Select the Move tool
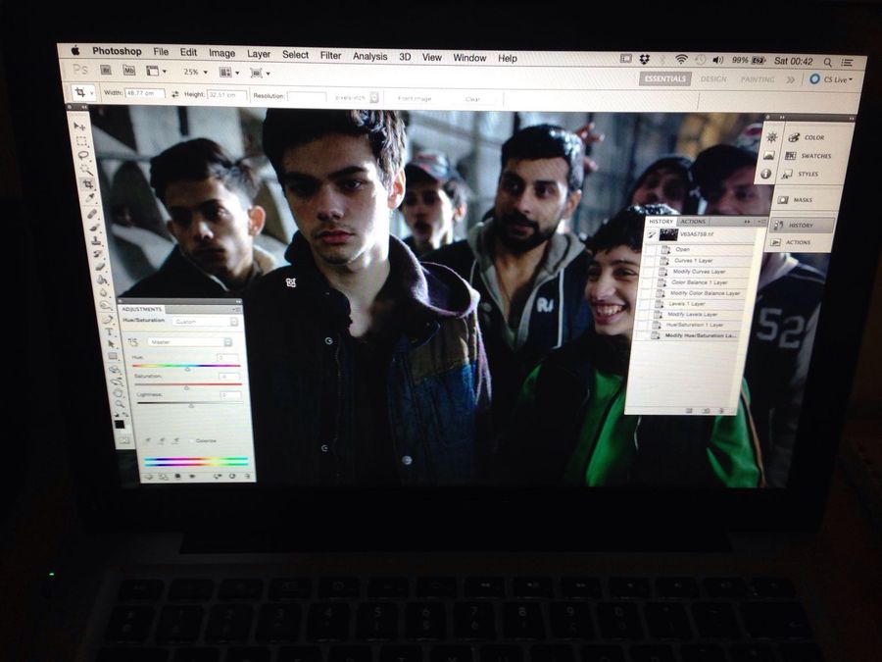Image resolution: width=882 pixels, height=662 pixels. tap(79, 127)
